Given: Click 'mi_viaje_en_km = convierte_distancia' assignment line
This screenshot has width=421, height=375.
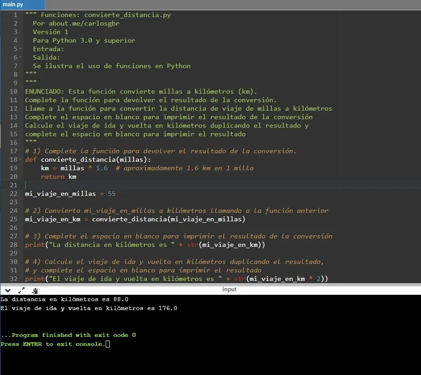Looking at the screenshot, I should tap(135, 219).
